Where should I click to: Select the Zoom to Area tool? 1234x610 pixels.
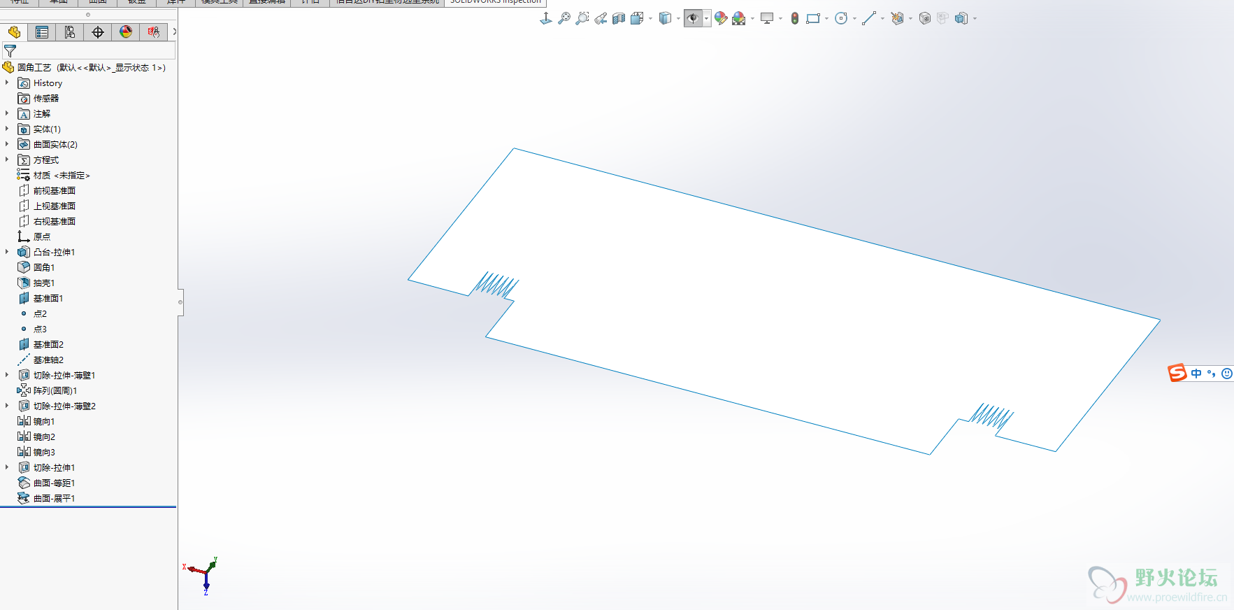click(x=582, y=18)
